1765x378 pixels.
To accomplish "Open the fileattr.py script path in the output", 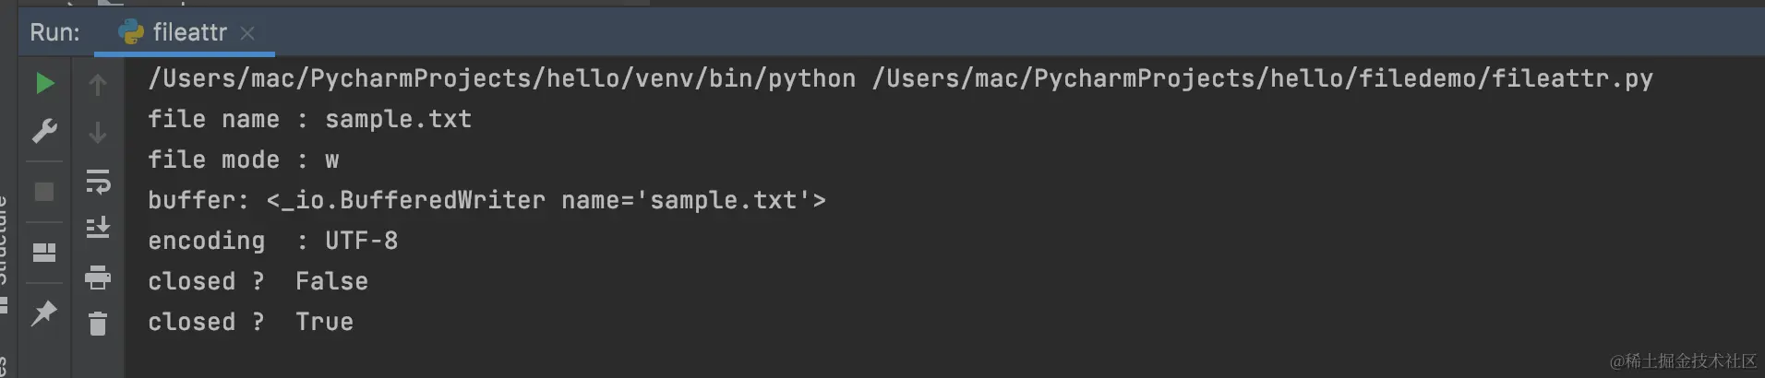I will point(1263,78).
